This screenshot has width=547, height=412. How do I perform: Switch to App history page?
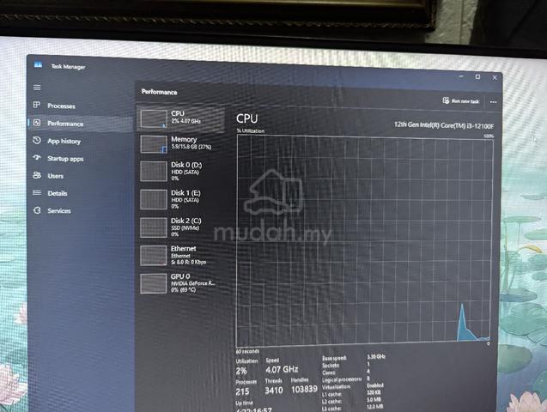tap(64, 141)
